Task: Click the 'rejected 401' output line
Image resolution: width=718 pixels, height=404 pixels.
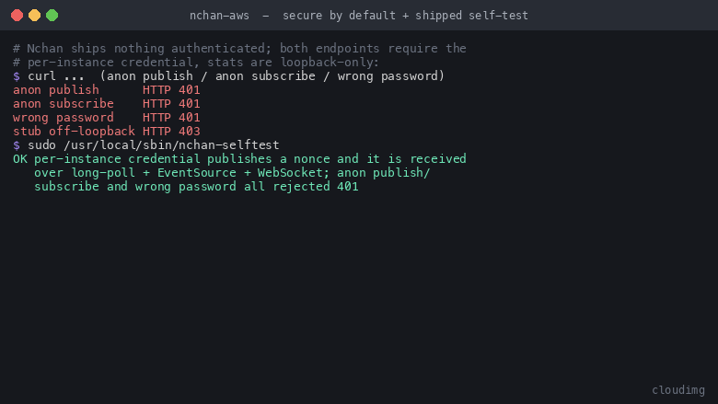Action: [196, 187]
